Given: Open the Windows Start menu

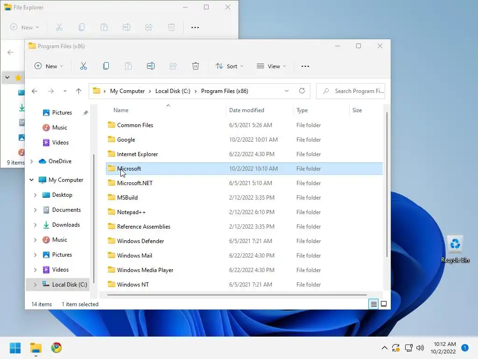Looking at the screenshot, I should 15,348.
